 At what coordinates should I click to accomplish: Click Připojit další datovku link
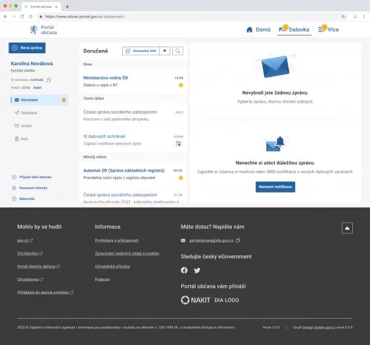click(32, 177)
